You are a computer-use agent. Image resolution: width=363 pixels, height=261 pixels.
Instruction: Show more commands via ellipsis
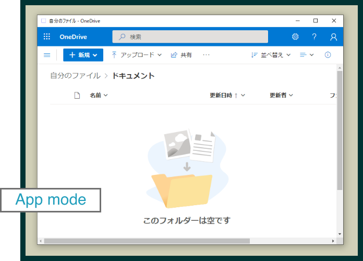(206, 55)
